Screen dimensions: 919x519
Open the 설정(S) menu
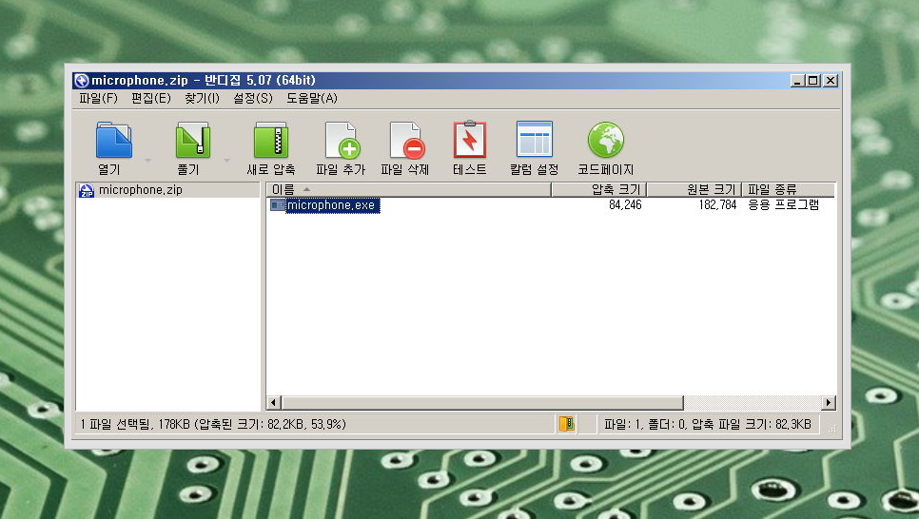click(253, 99)
